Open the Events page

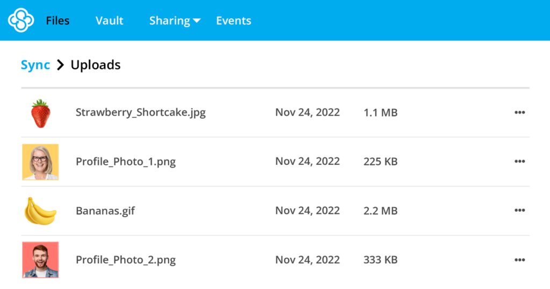tap(234, 21)
